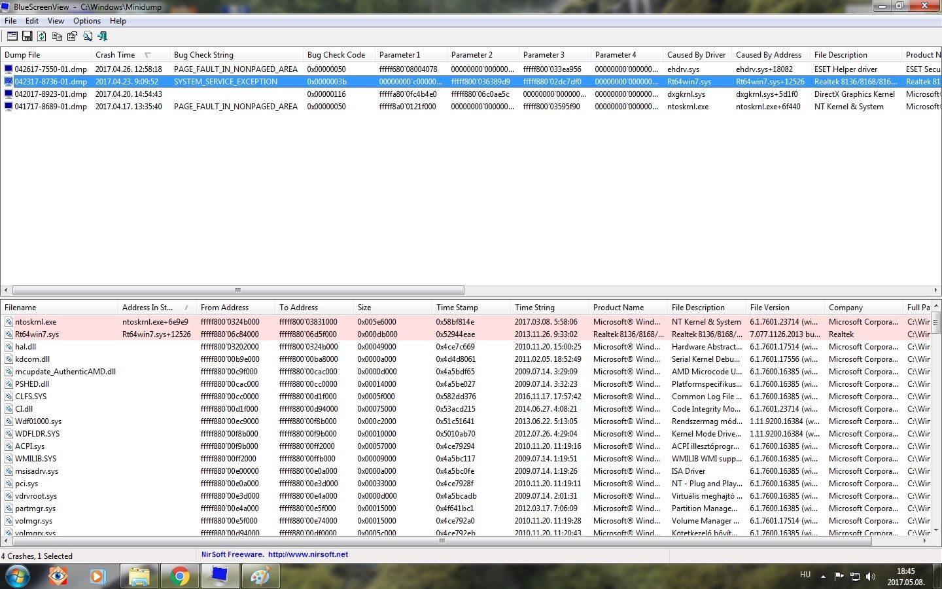Select the volmgr.sys row
Image resolution: width=942 pixels, height=589 pixels.
pyautogui.click(x=466, y=521)
